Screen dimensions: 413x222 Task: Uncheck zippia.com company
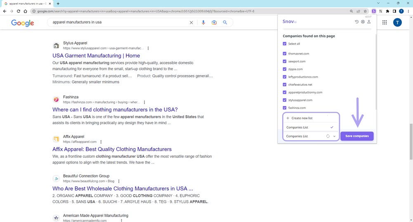click(284, 69)
